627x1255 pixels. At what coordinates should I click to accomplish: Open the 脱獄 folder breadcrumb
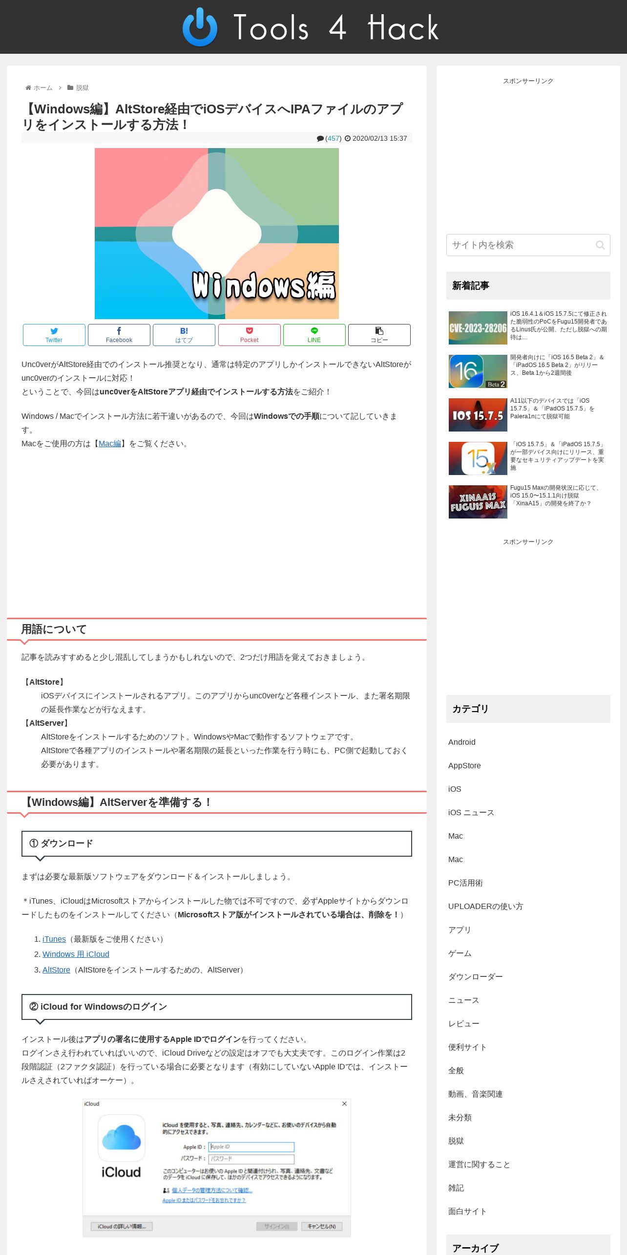coord(78,88)
